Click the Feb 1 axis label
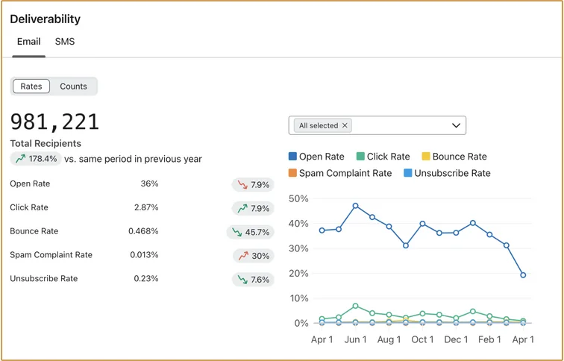 [489, 340]
